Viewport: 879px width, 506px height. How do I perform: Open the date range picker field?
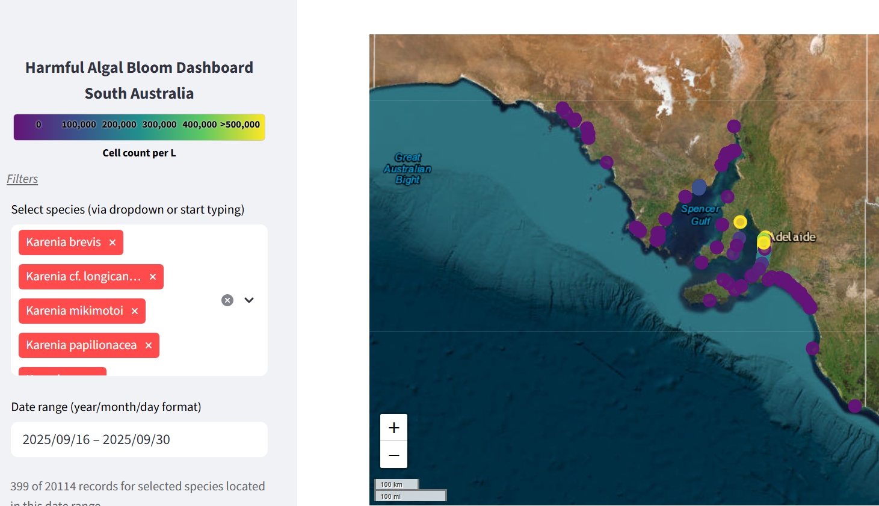139,440
